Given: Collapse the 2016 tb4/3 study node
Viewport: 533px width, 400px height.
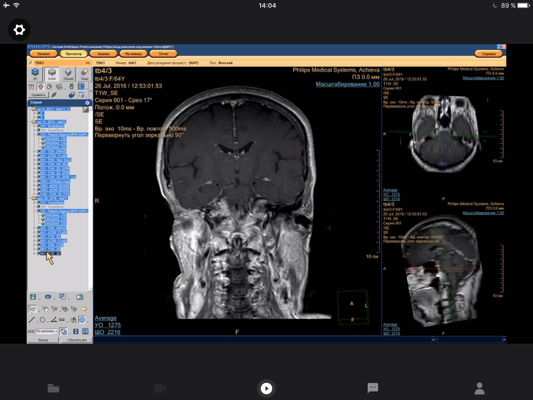Looking at the screenshot, I should [x=30, y=198].
